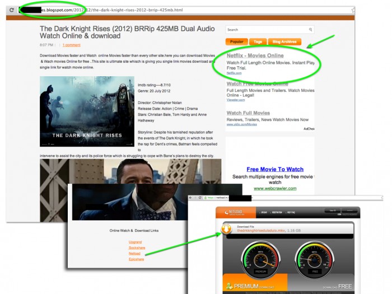Image resolution: width=392 pixels, height=294 pixels.
Task: Click the 'Online Watch & Download Links' heading
Action: (x=134, y=231)
